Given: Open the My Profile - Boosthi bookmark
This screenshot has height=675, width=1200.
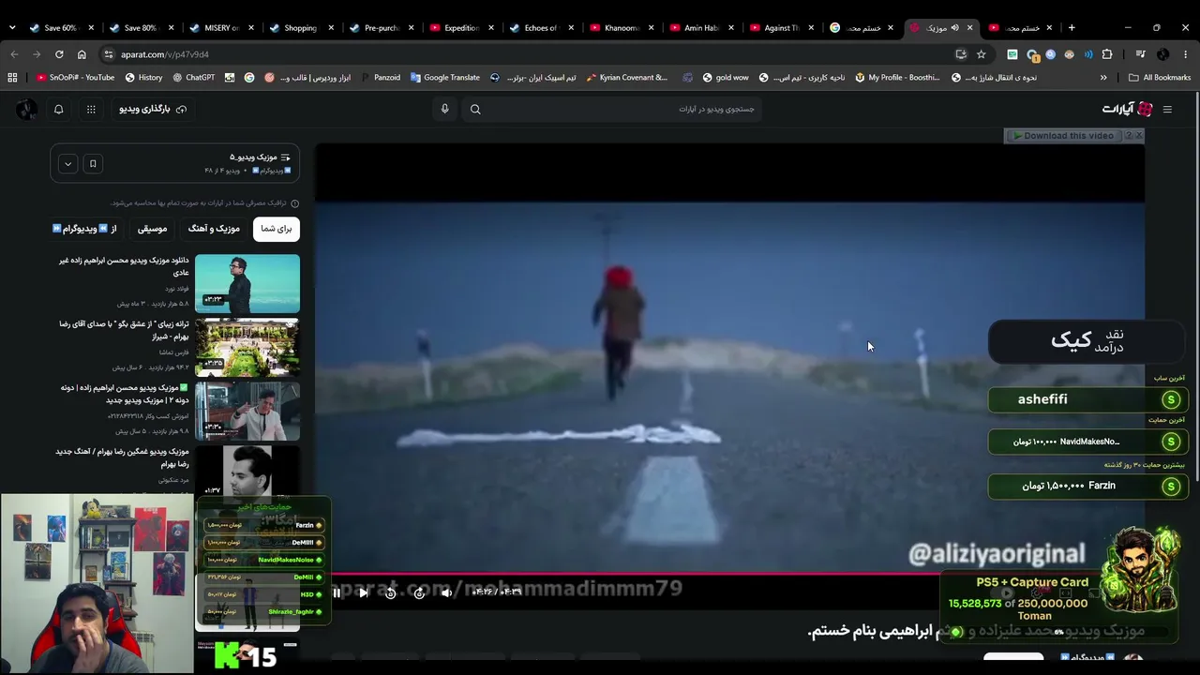Looking at the screenshot, I should coord(897,78).
